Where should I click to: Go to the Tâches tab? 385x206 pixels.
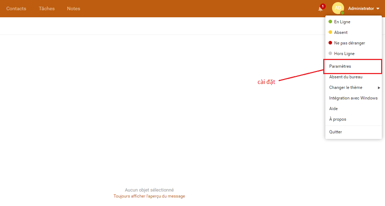47,8
